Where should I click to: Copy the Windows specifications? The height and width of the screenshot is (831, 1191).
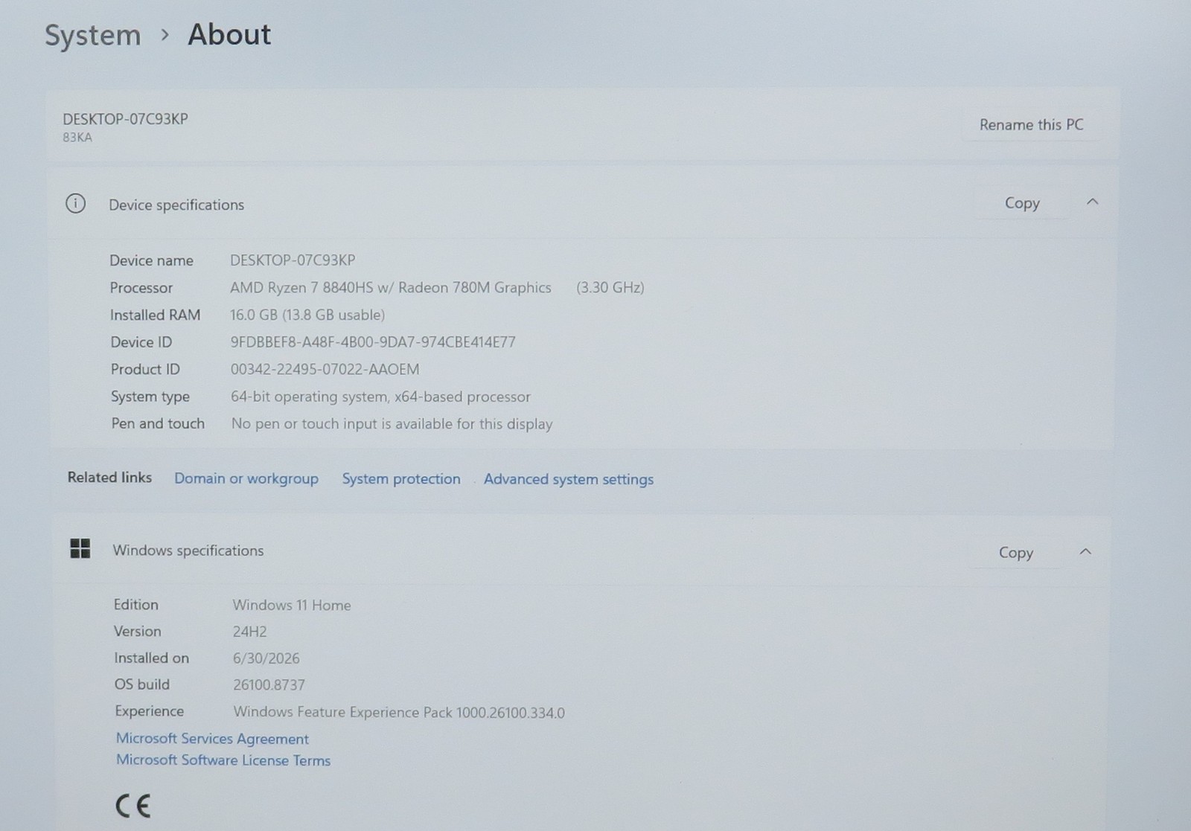click(x=1016, y=552)
